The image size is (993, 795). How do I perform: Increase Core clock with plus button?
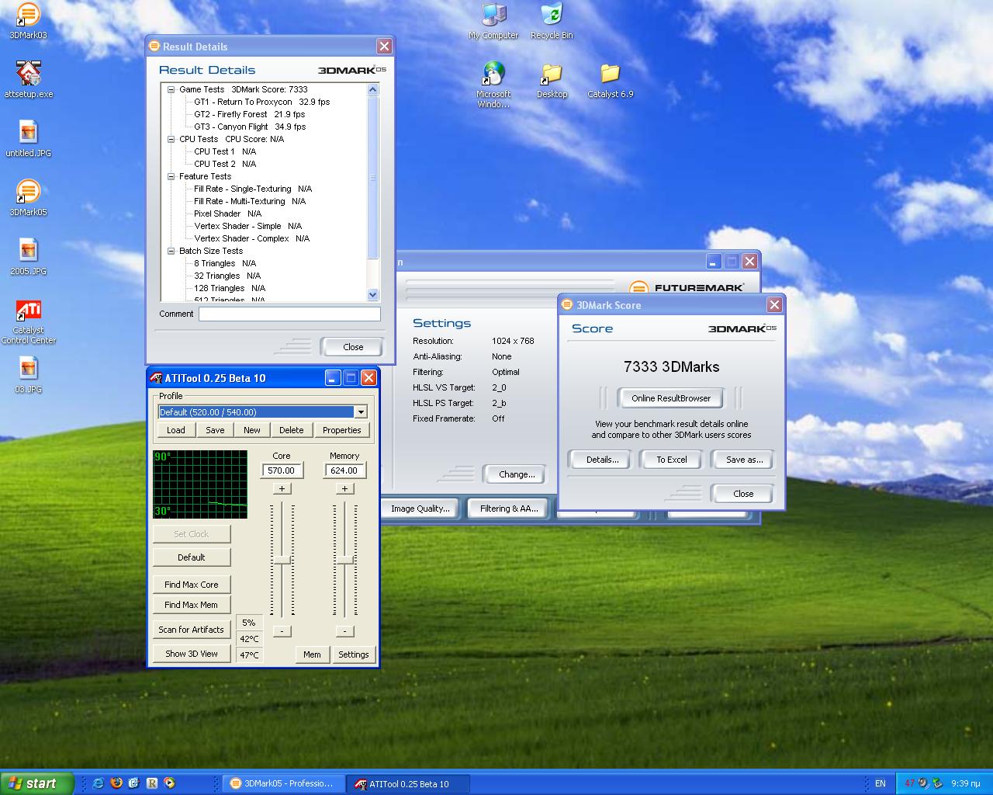[282, 488]
